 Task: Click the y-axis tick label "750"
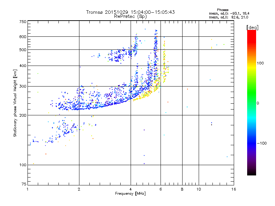coord(23,22)
